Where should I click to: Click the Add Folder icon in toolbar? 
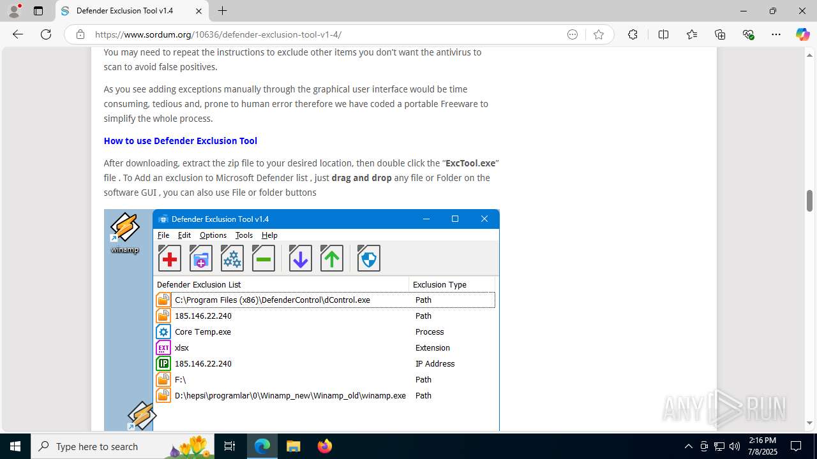coord(201,259)
